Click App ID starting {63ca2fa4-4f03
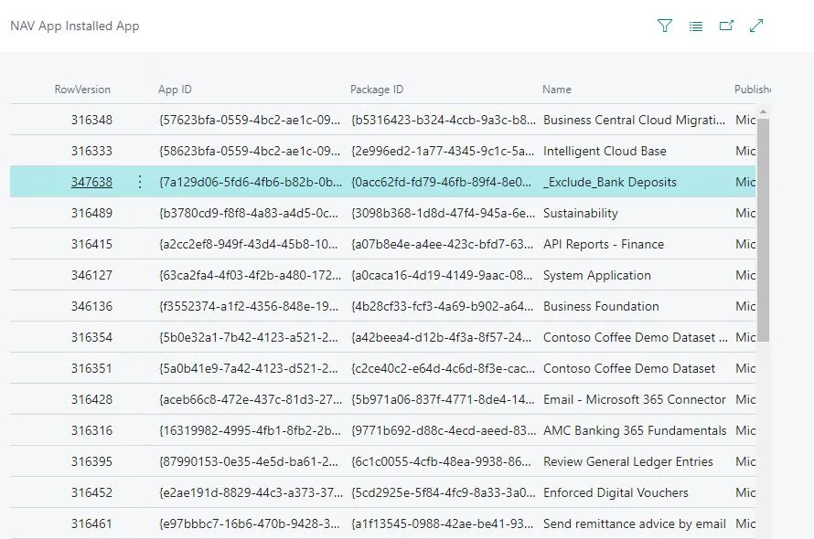Screen dimensions: 814x539 point(251,276)
